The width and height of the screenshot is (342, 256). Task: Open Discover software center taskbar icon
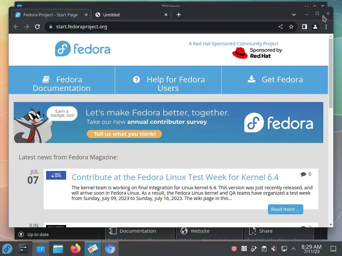40,249
